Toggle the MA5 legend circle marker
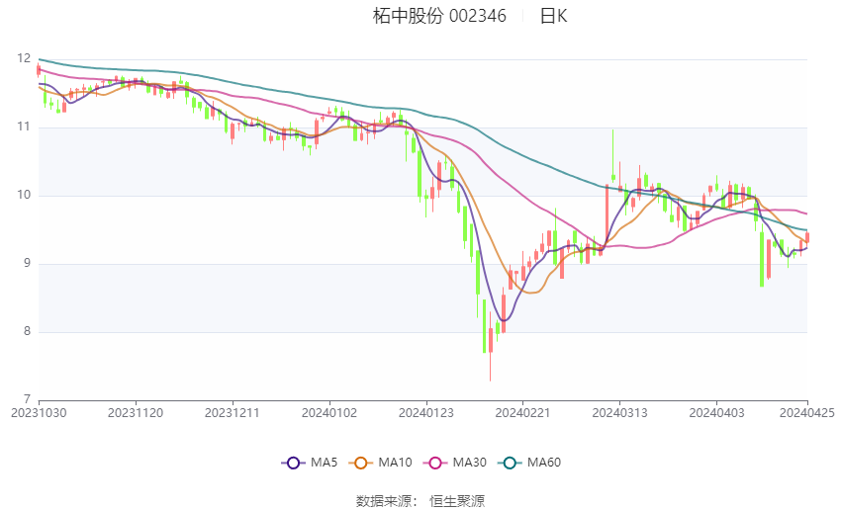The height and width of the screenshot is (511, 841). click(x=292, y=463)
